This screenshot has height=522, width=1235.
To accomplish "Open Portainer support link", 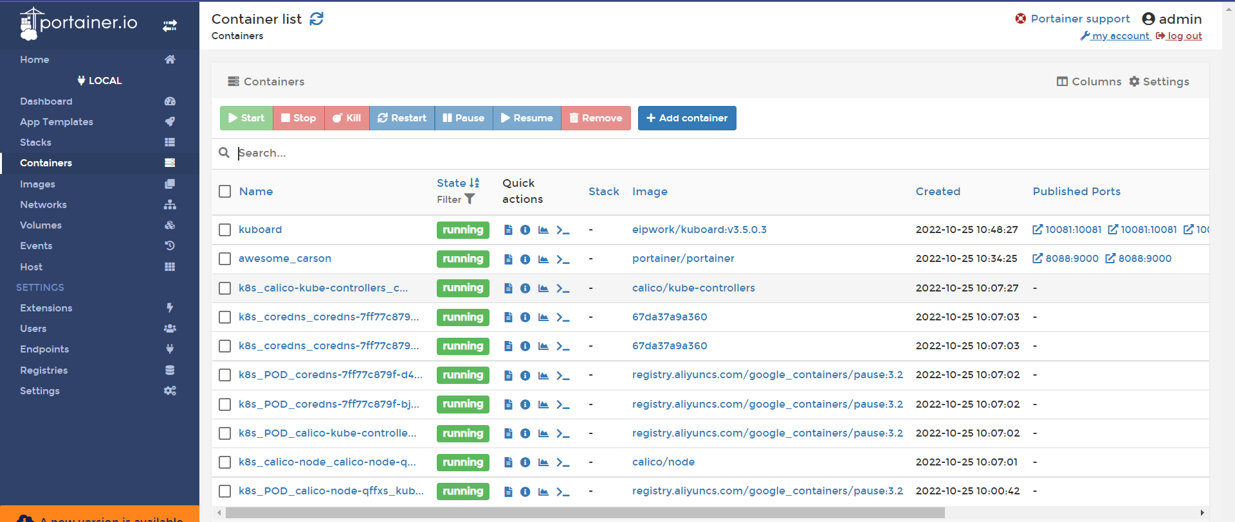I will (x=1072, y=19).
